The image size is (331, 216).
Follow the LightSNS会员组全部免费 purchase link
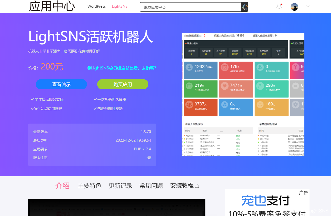(x=122, y=68)
